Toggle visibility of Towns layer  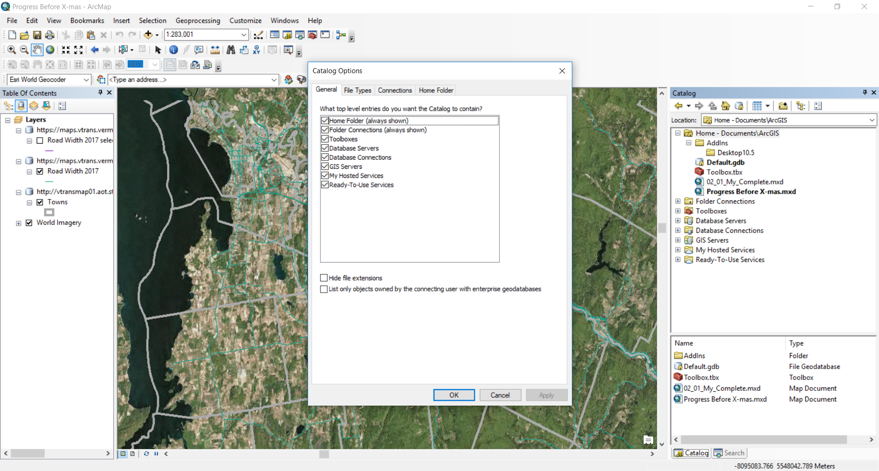[40, 202]
